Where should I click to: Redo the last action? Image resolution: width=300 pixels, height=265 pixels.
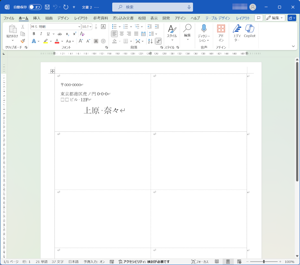coord(66,7)
